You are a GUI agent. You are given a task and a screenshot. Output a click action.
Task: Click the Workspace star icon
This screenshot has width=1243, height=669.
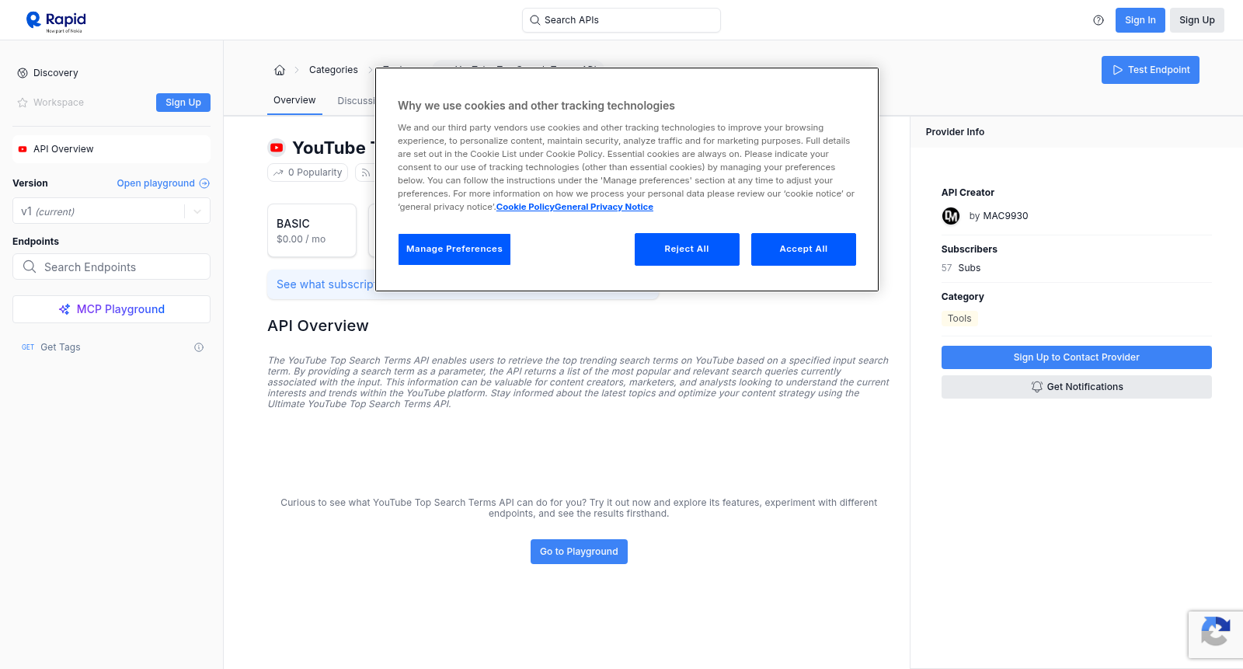[23, 103]
